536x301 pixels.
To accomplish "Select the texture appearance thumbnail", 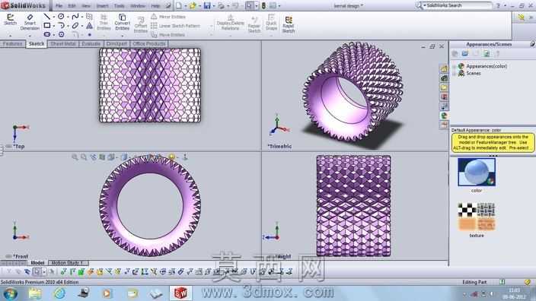I will coord(477,217).
